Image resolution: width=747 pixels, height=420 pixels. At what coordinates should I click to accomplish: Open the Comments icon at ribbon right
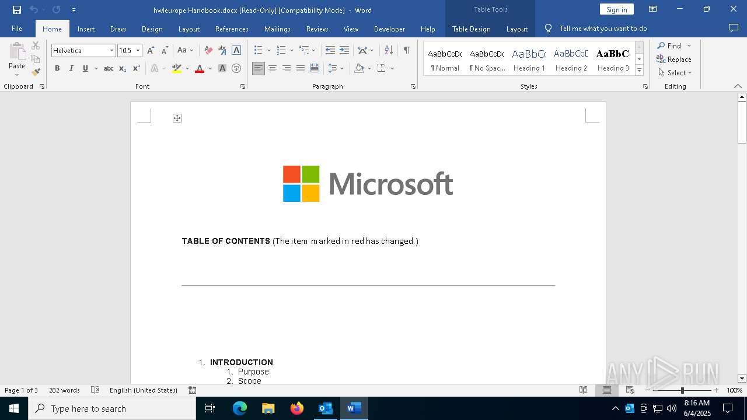(x=734, y=29)
